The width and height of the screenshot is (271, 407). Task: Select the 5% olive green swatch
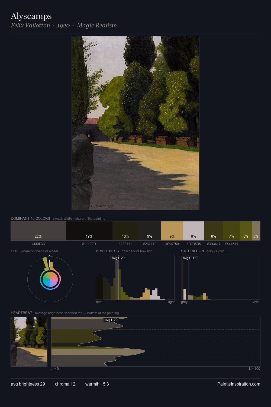pos(246,231)
